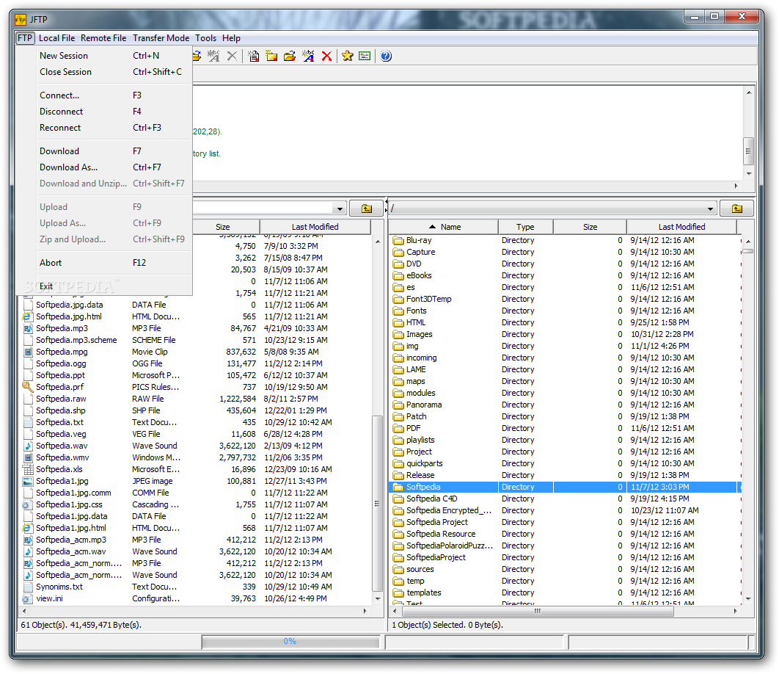
Task: Click the remote rename toolbar icon
Action: [308, 57]
